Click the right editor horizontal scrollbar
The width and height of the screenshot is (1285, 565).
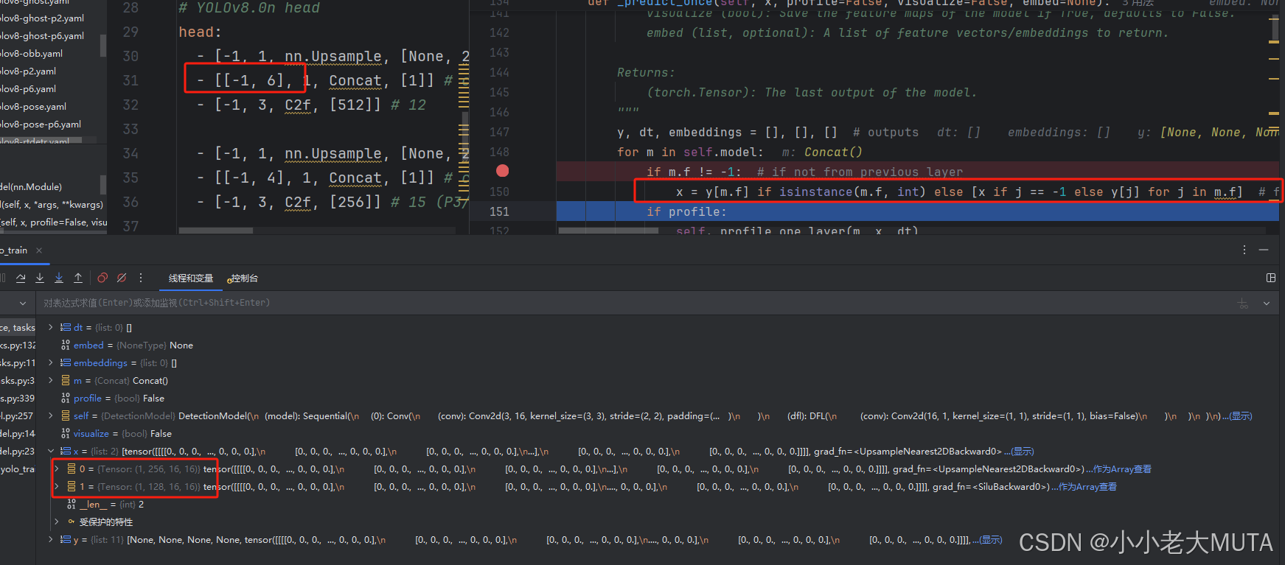pos(608,231)
